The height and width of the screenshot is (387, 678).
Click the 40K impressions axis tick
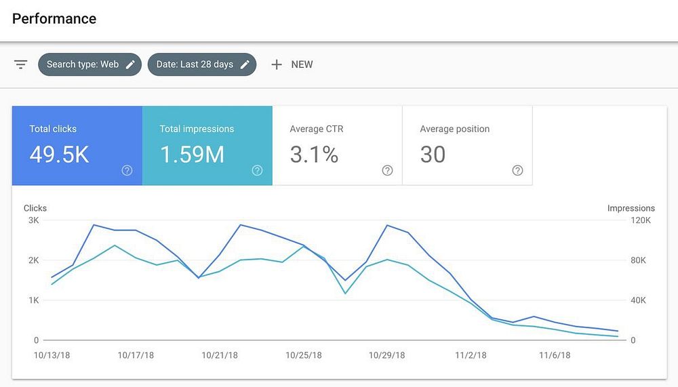[638, 300]
